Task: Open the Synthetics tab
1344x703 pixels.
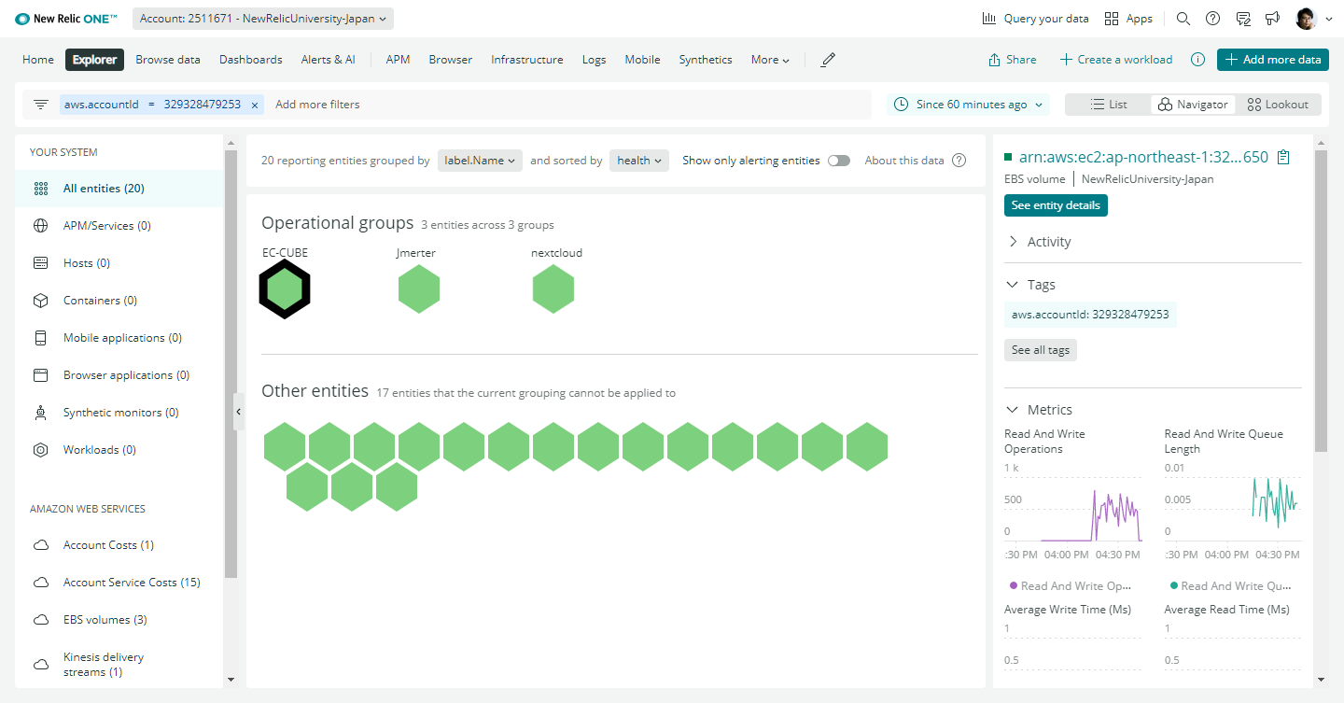Action: click(x=706, y=60)
